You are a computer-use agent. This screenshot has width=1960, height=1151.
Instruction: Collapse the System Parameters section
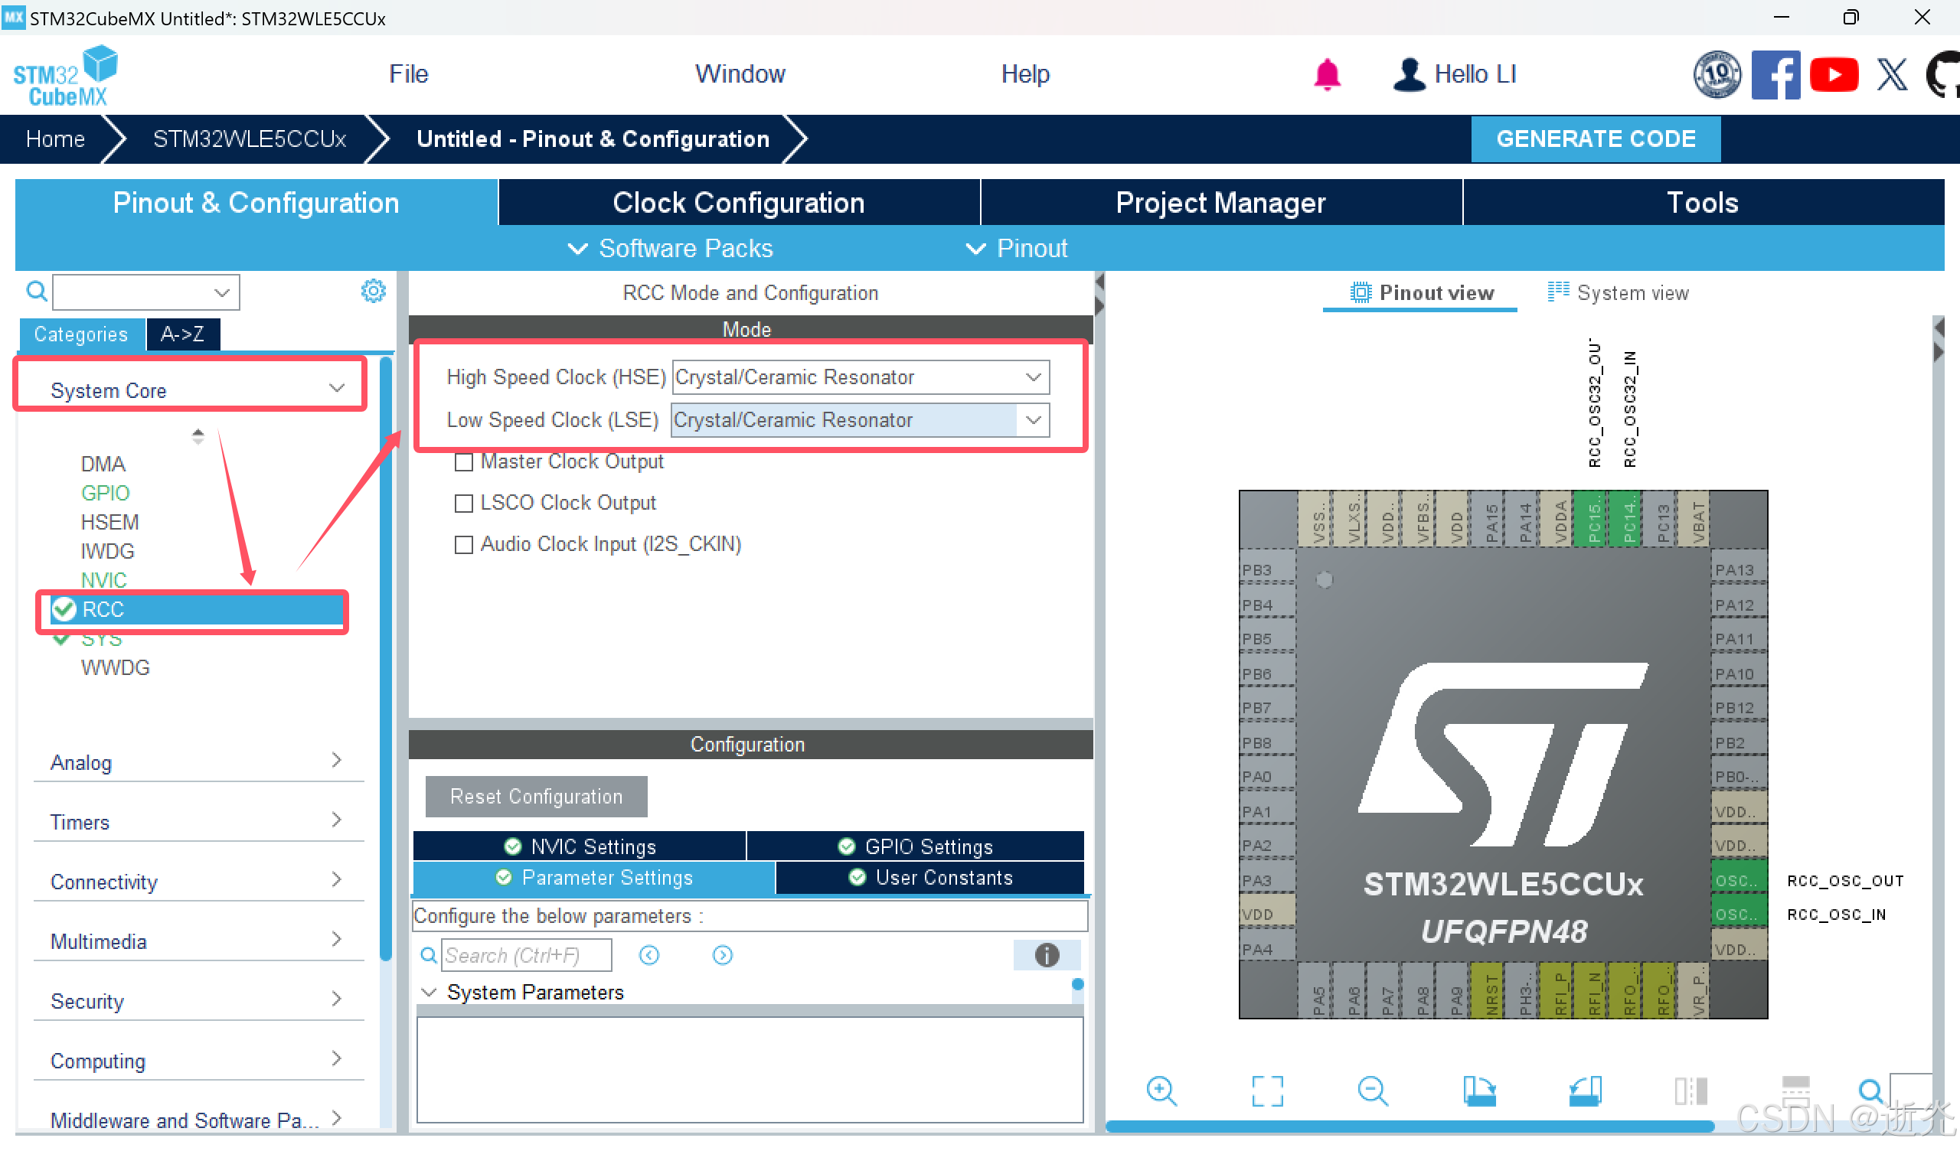[x=429, y=993]
